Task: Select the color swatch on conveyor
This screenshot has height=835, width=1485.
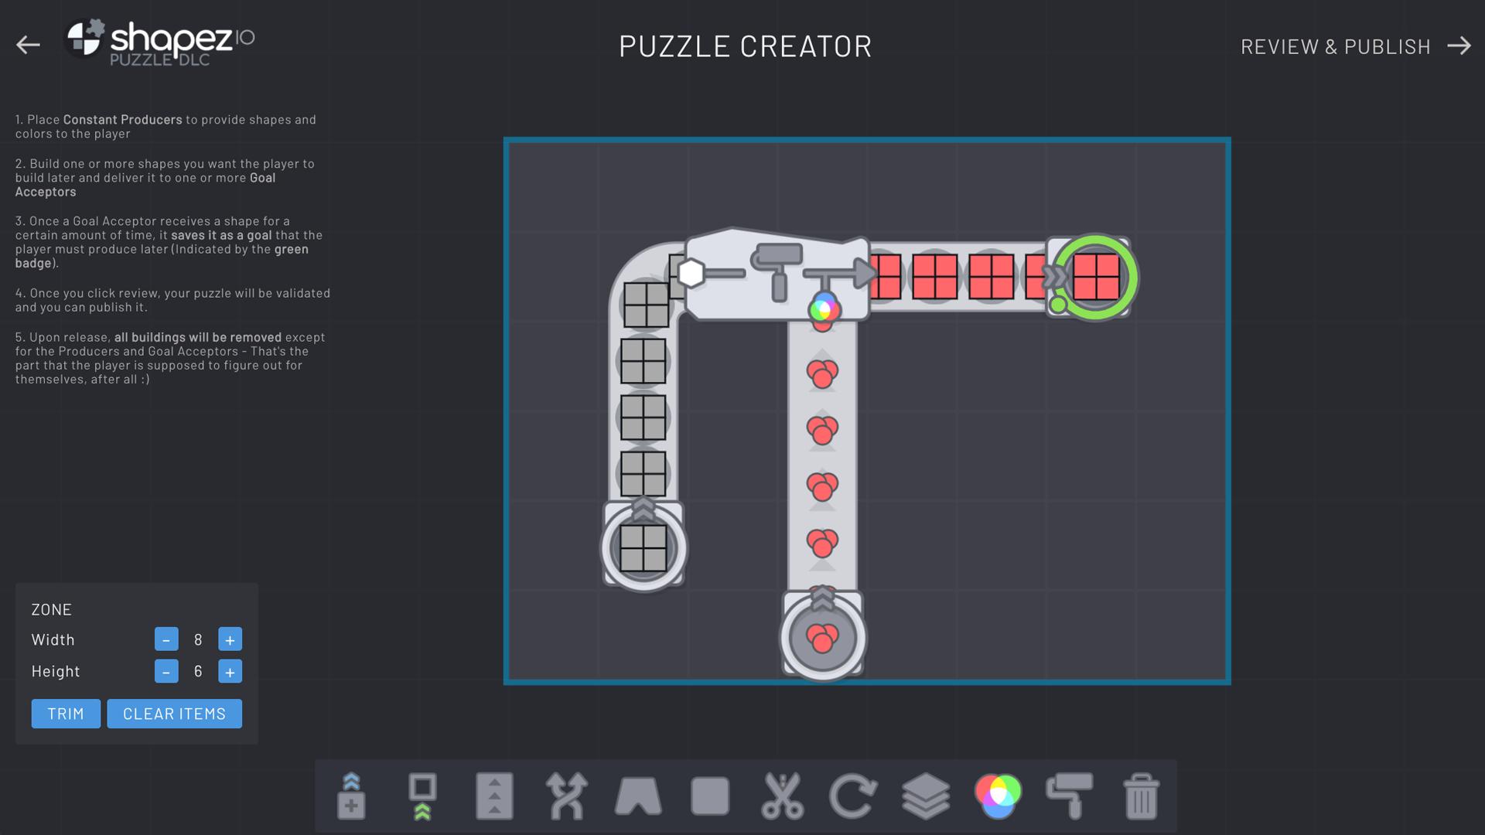Action: click(x=823, y=309)
